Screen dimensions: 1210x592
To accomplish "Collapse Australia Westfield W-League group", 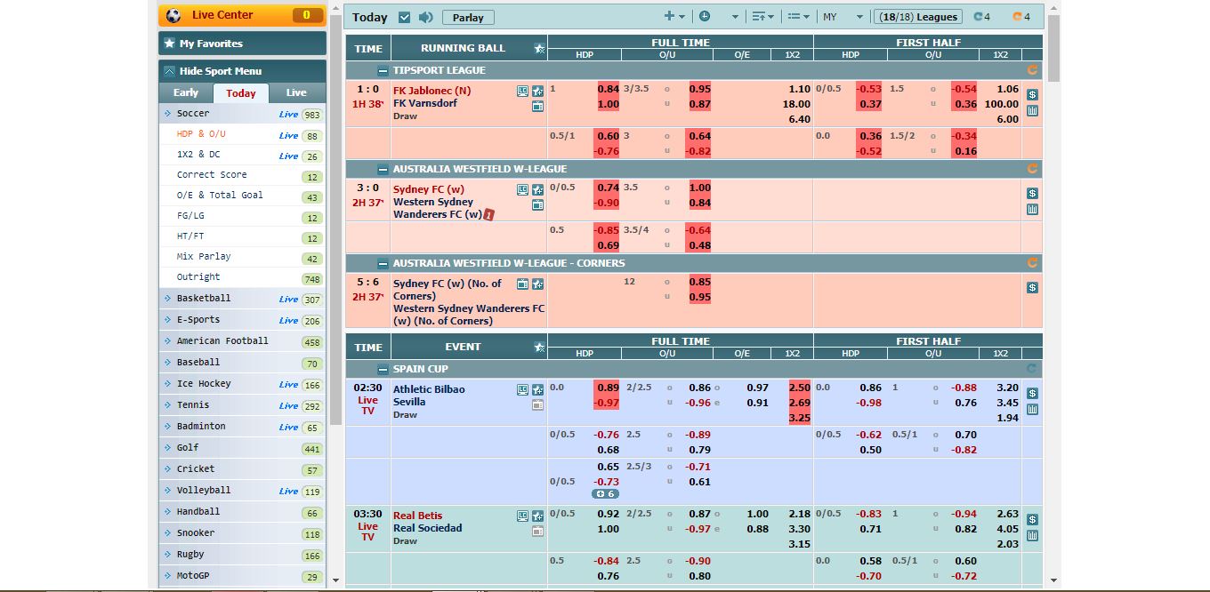I will (383, 169).
